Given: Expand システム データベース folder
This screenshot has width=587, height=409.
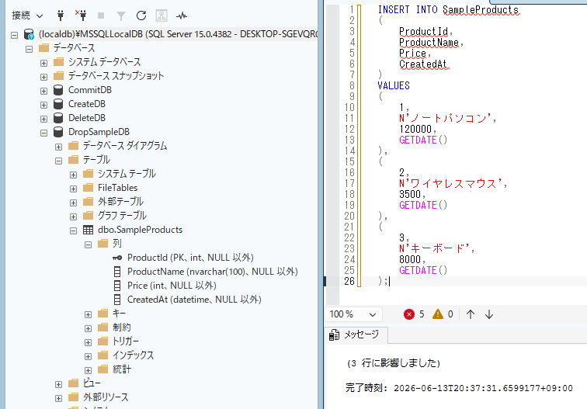Looking at the screenshot, I should coord(43,63).
